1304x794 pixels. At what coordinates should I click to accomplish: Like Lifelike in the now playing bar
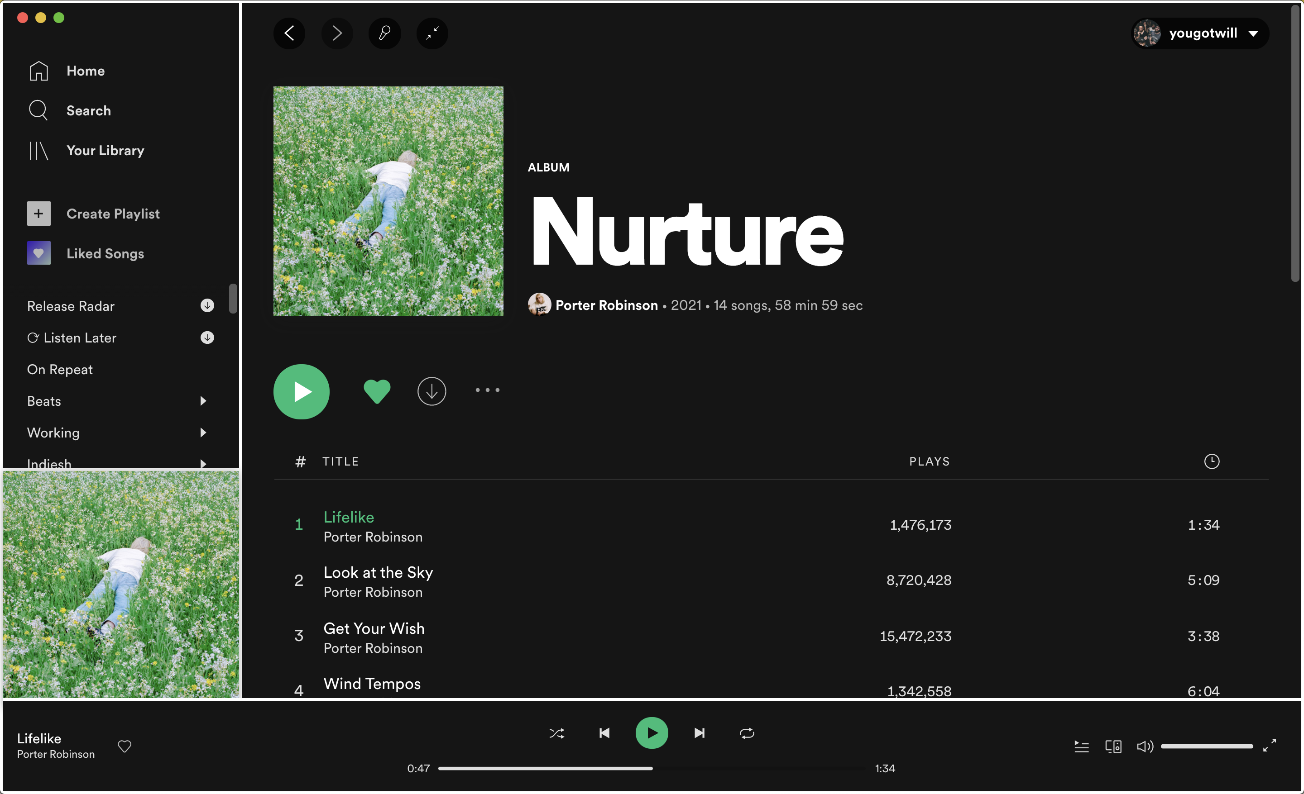click(x=125, y=746)
